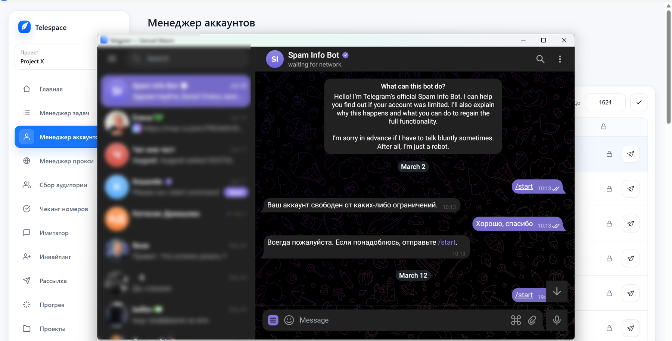Image resolution: width=672 pixels, height=341 pixels.
Task: Click the Рассылка paper plane icon
Action: click(x=27, y=281)
